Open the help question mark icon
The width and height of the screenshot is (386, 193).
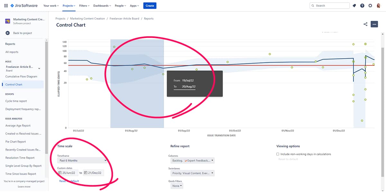click(362, 5)
